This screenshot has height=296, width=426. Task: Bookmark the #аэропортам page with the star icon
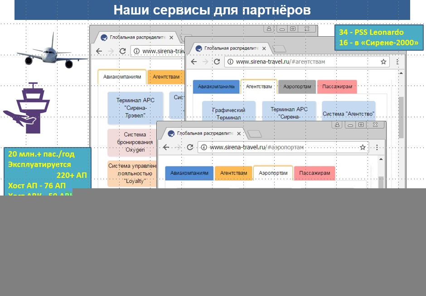(x=363, y=148)
